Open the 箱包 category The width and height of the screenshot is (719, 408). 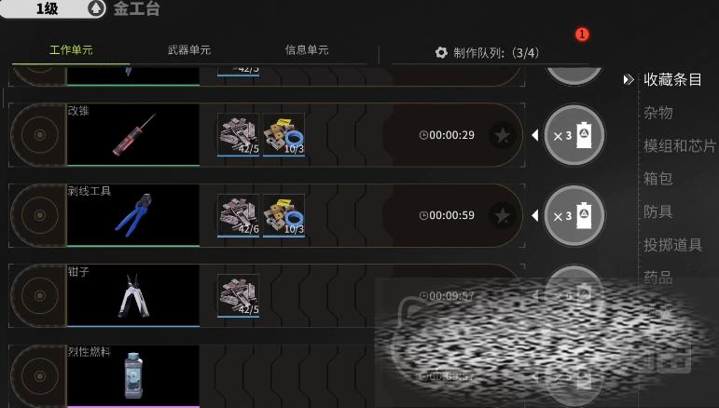click(x=658, y=178)
